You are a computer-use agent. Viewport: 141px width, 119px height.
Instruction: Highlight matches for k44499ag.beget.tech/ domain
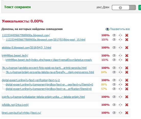[114, 56]
